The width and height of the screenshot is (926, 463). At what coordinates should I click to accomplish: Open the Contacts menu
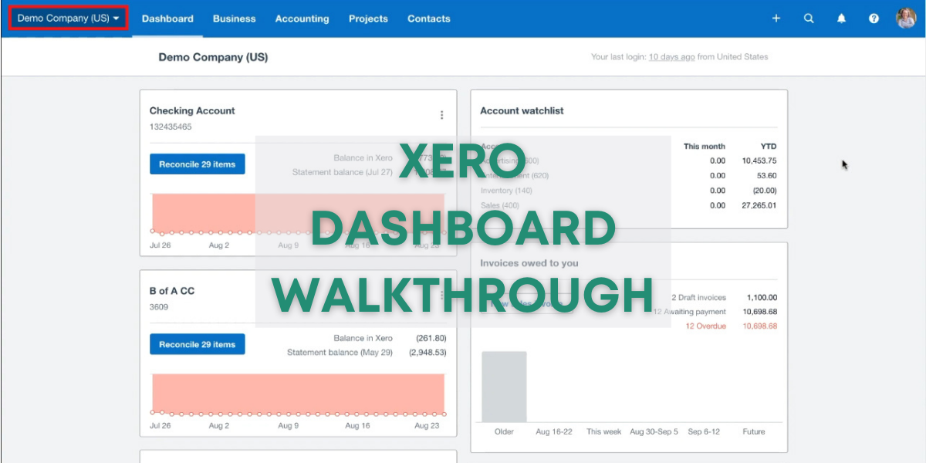(428, 19)
